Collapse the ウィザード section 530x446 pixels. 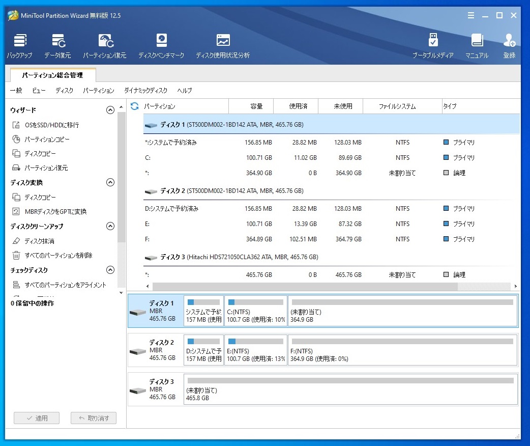110,110
